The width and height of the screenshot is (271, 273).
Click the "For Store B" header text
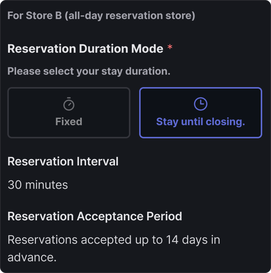coord(35,16)
